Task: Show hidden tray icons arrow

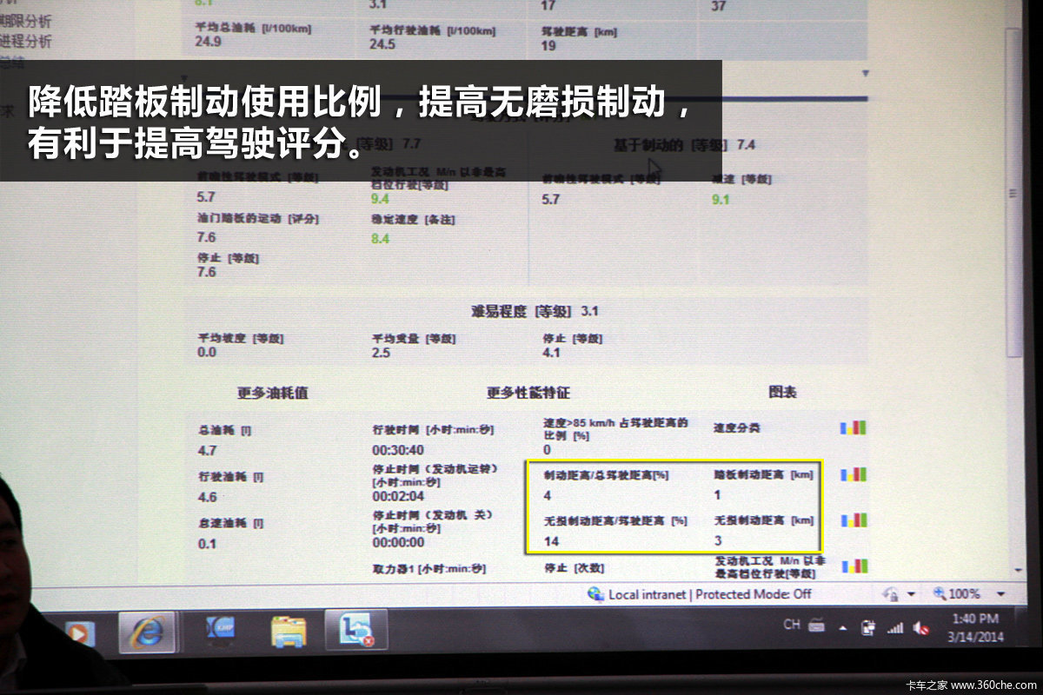Action: (x=842, y=627)
